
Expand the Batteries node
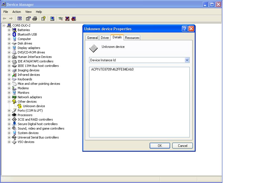(9, 30)
